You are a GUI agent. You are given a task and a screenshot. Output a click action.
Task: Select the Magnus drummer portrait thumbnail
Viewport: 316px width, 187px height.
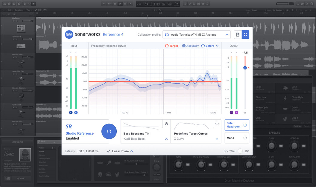click(x=25, y=155)
